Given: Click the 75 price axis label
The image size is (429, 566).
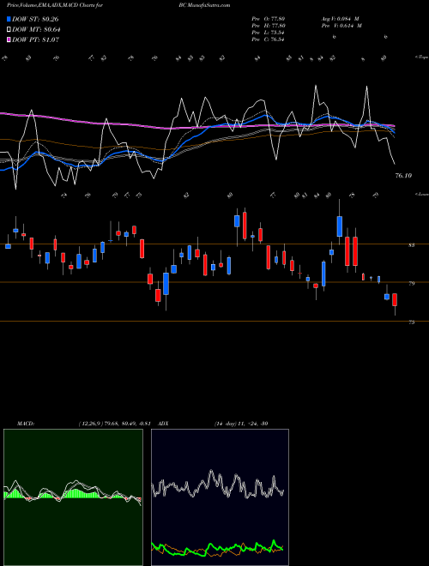Looking at the screenshot, I should coord(411,322).
